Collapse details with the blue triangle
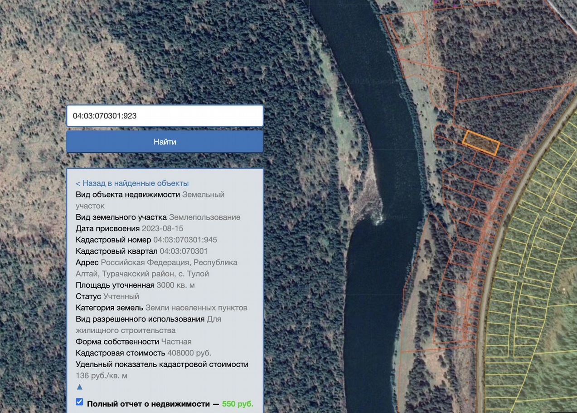577x413 pixels. (80, 387)
